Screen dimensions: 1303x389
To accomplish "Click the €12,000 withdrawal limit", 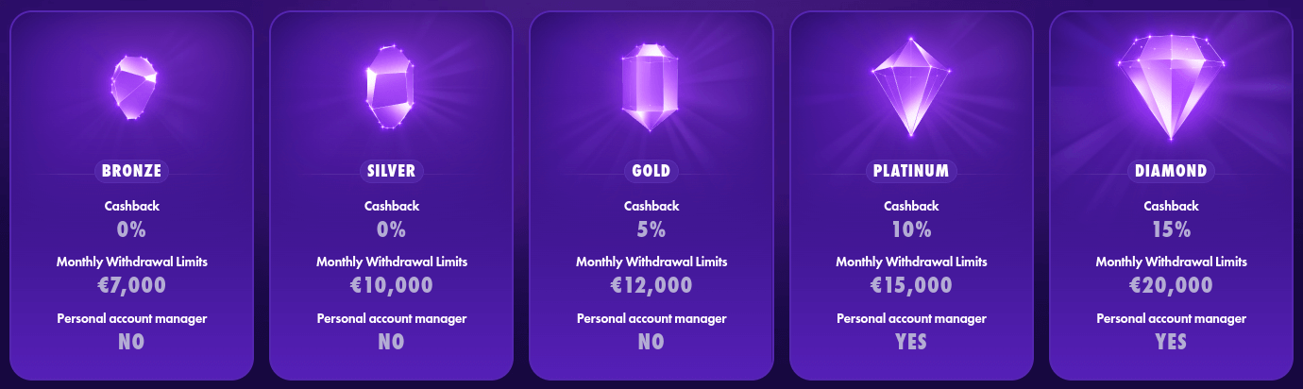I will tap(651, 285).
